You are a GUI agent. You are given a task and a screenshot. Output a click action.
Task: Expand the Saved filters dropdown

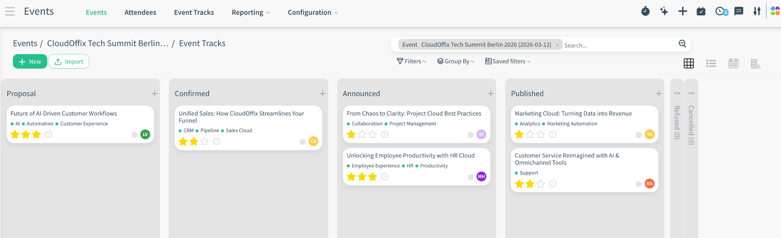click(x=508, y=61)
